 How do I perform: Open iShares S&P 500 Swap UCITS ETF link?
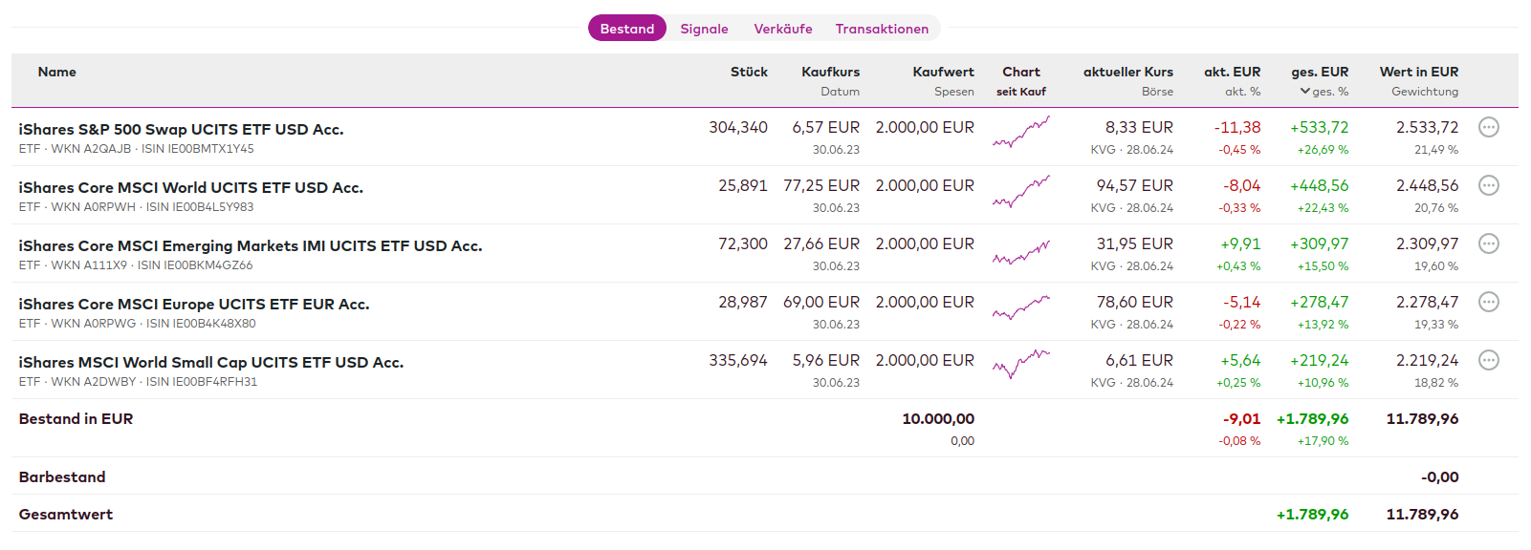[x=181, y=130]
